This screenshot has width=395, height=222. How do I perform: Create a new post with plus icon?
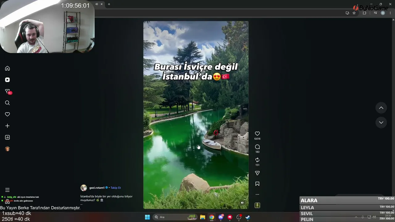click(7, 126)
